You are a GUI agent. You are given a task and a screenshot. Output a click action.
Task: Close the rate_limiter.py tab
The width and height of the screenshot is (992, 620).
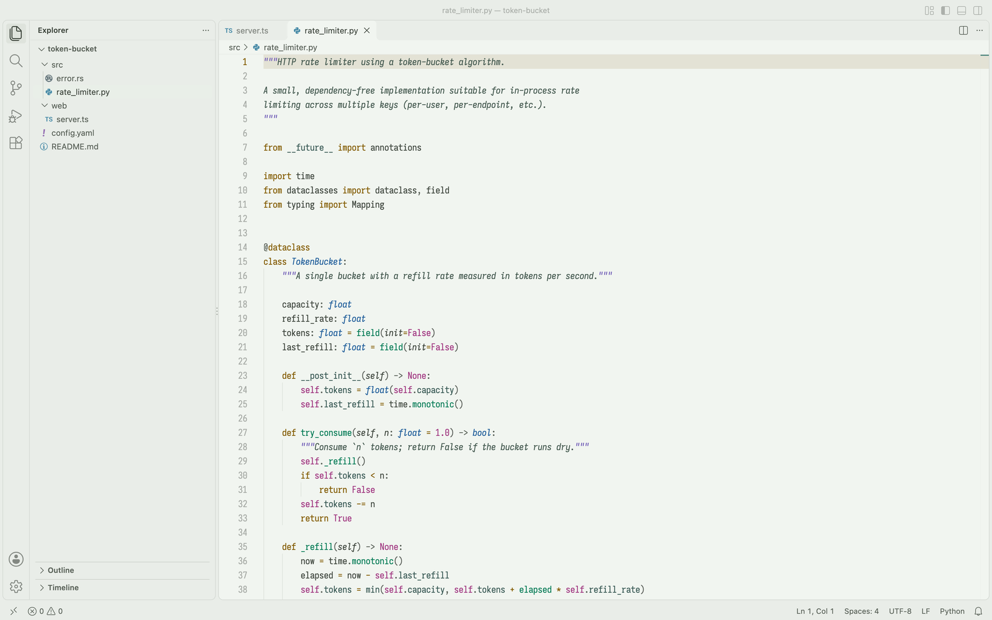[367, 30]
